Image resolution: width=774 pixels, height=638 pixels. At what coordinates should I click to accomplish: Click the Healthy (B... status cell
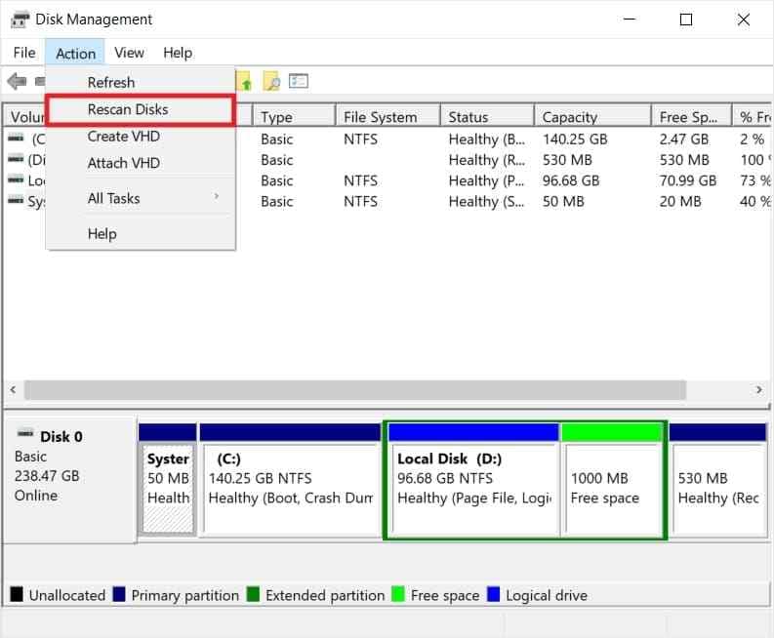click(x=487, y=140)
